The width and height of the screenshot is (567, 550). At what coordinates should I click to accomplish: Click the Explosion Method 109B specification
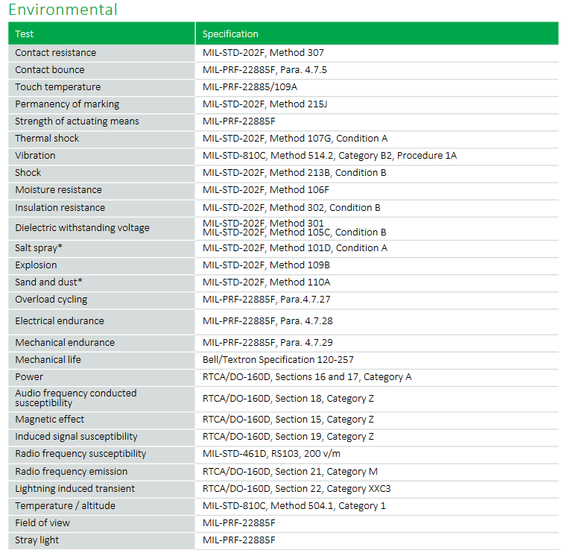266,265
